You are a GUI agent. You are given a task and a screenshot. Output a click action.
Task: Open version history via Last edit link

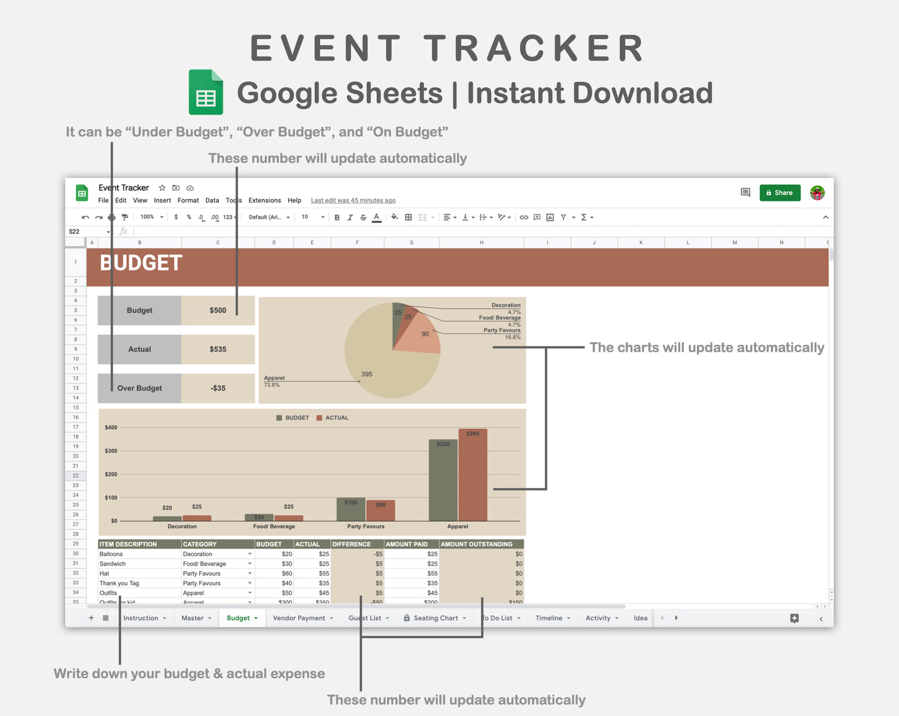(353, 200)
